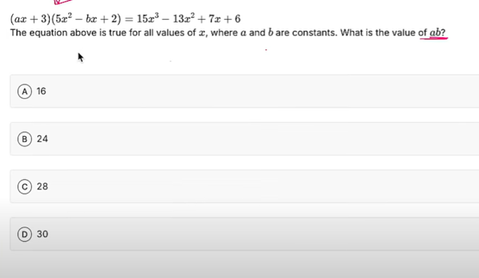
Task: Click the answer value 30
Action: (42, 234)
